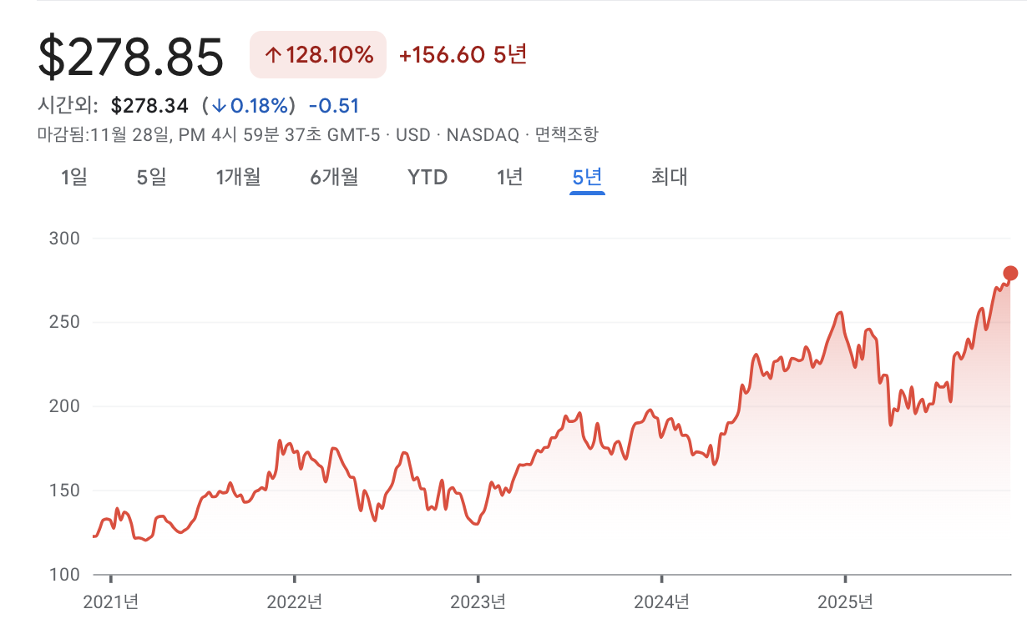The height and width of the screenshot is (629, 1027).
Task: Click the 250 y-axis label
Action: point(65,322)
